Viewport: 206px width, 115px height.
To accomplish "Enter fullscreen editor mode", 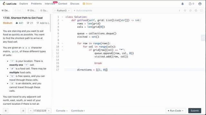I will pos(201,11).
